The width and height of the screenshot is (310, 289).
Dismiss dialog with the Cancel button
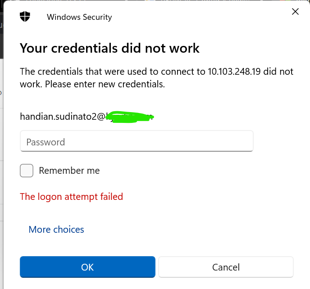pyautogui.click(x=226, y=267)
